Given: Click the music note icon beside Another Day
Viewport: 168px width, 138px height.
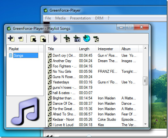Looking at the screenshot, I should [50, 61].
